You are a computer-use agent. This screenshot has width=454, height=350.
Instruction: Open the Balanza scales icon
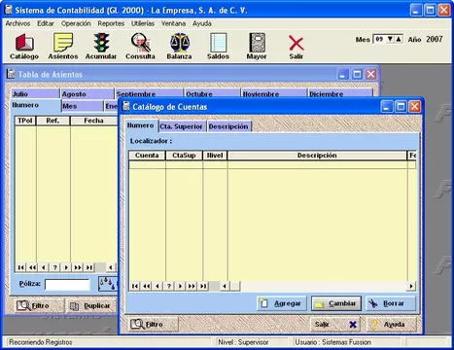coord(179,47)
